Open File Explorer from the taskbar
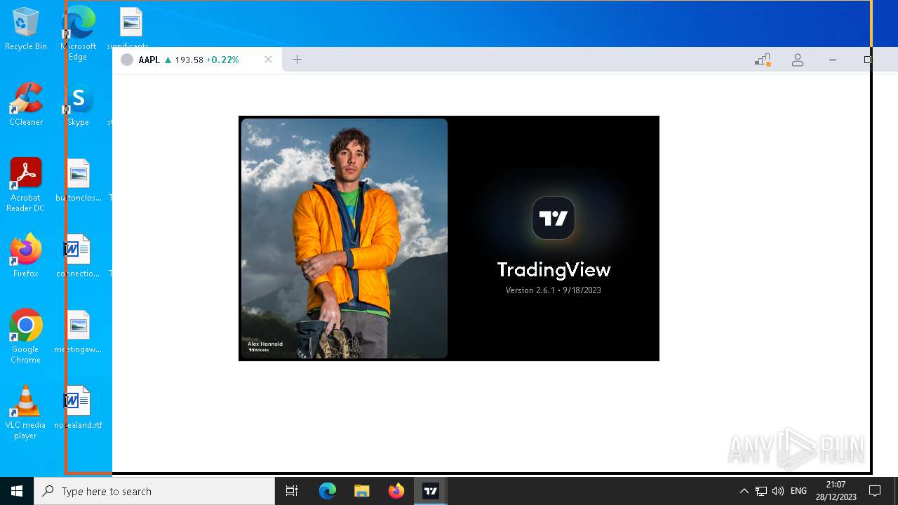Image resolution: width=898 pixels, height=505 pixels. click(362, 491)
